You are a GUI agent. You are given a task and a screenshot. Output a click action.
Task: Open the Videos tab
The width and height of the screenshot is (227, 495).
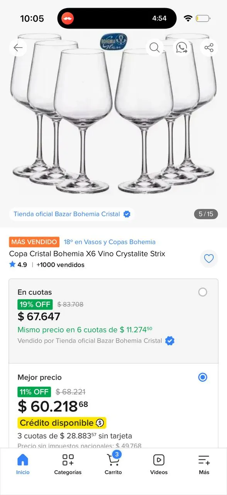click(159, 464)
